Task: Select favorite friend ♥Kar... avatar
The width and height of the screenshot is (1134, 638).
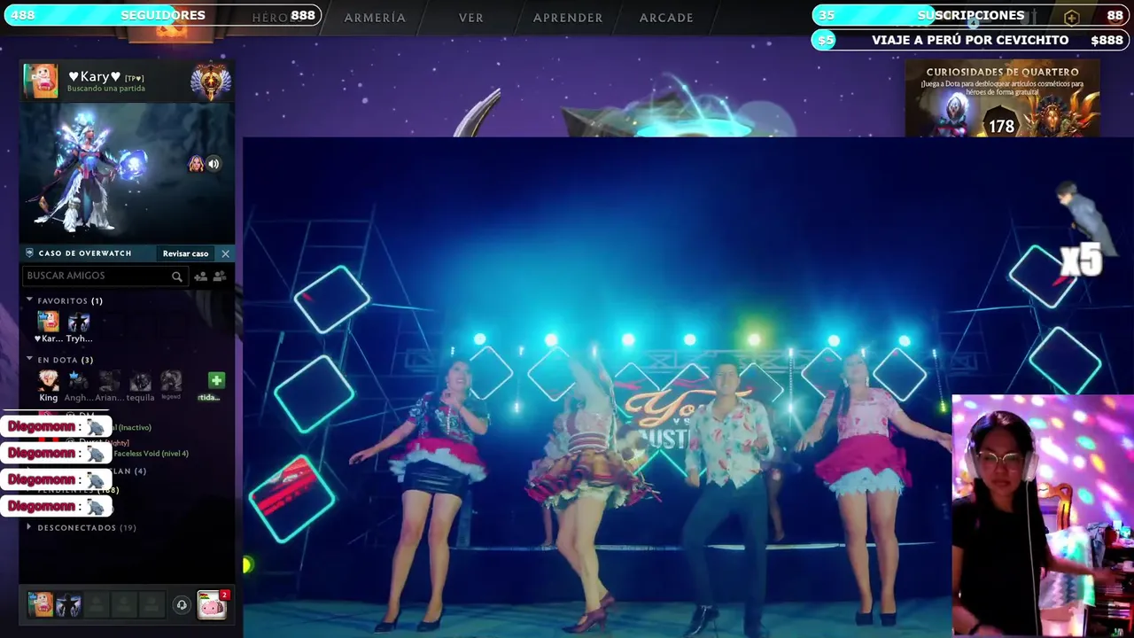Action: coord(48,321)
